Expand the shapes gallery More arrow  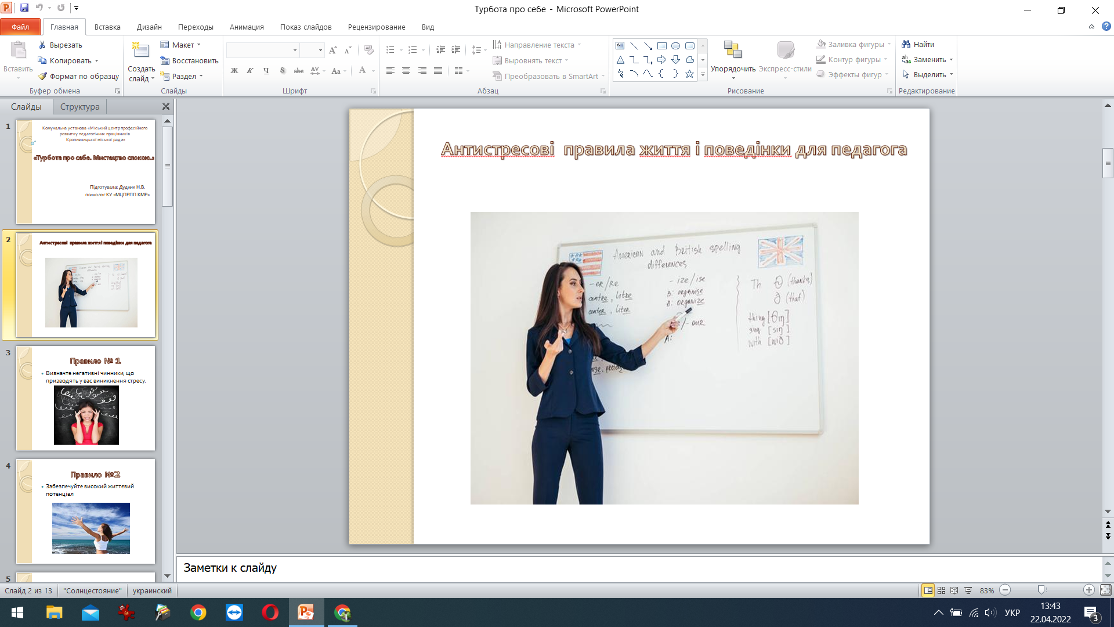(703, 74)
